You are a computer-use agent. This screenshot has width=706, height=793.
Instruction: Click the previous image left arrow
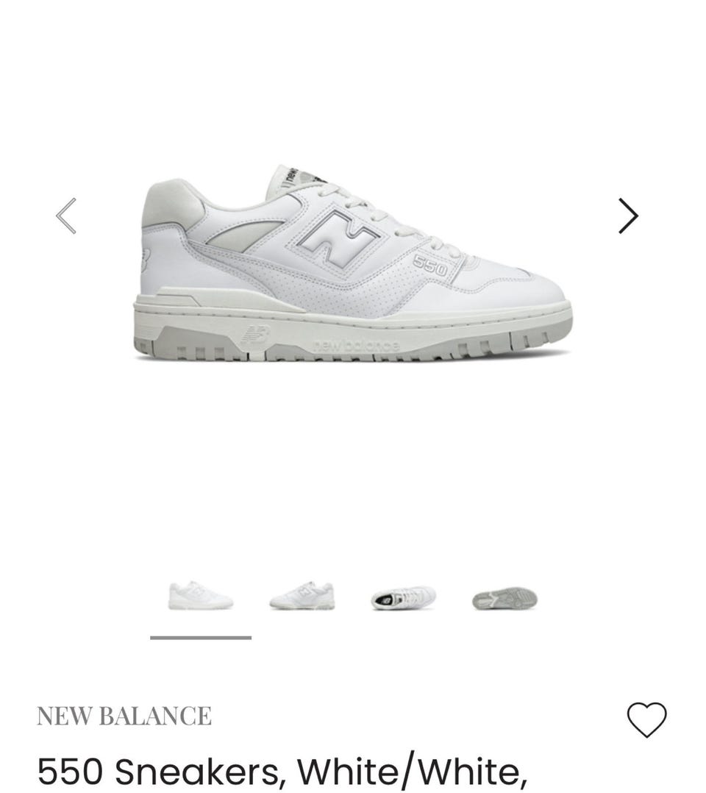[66, 216]
